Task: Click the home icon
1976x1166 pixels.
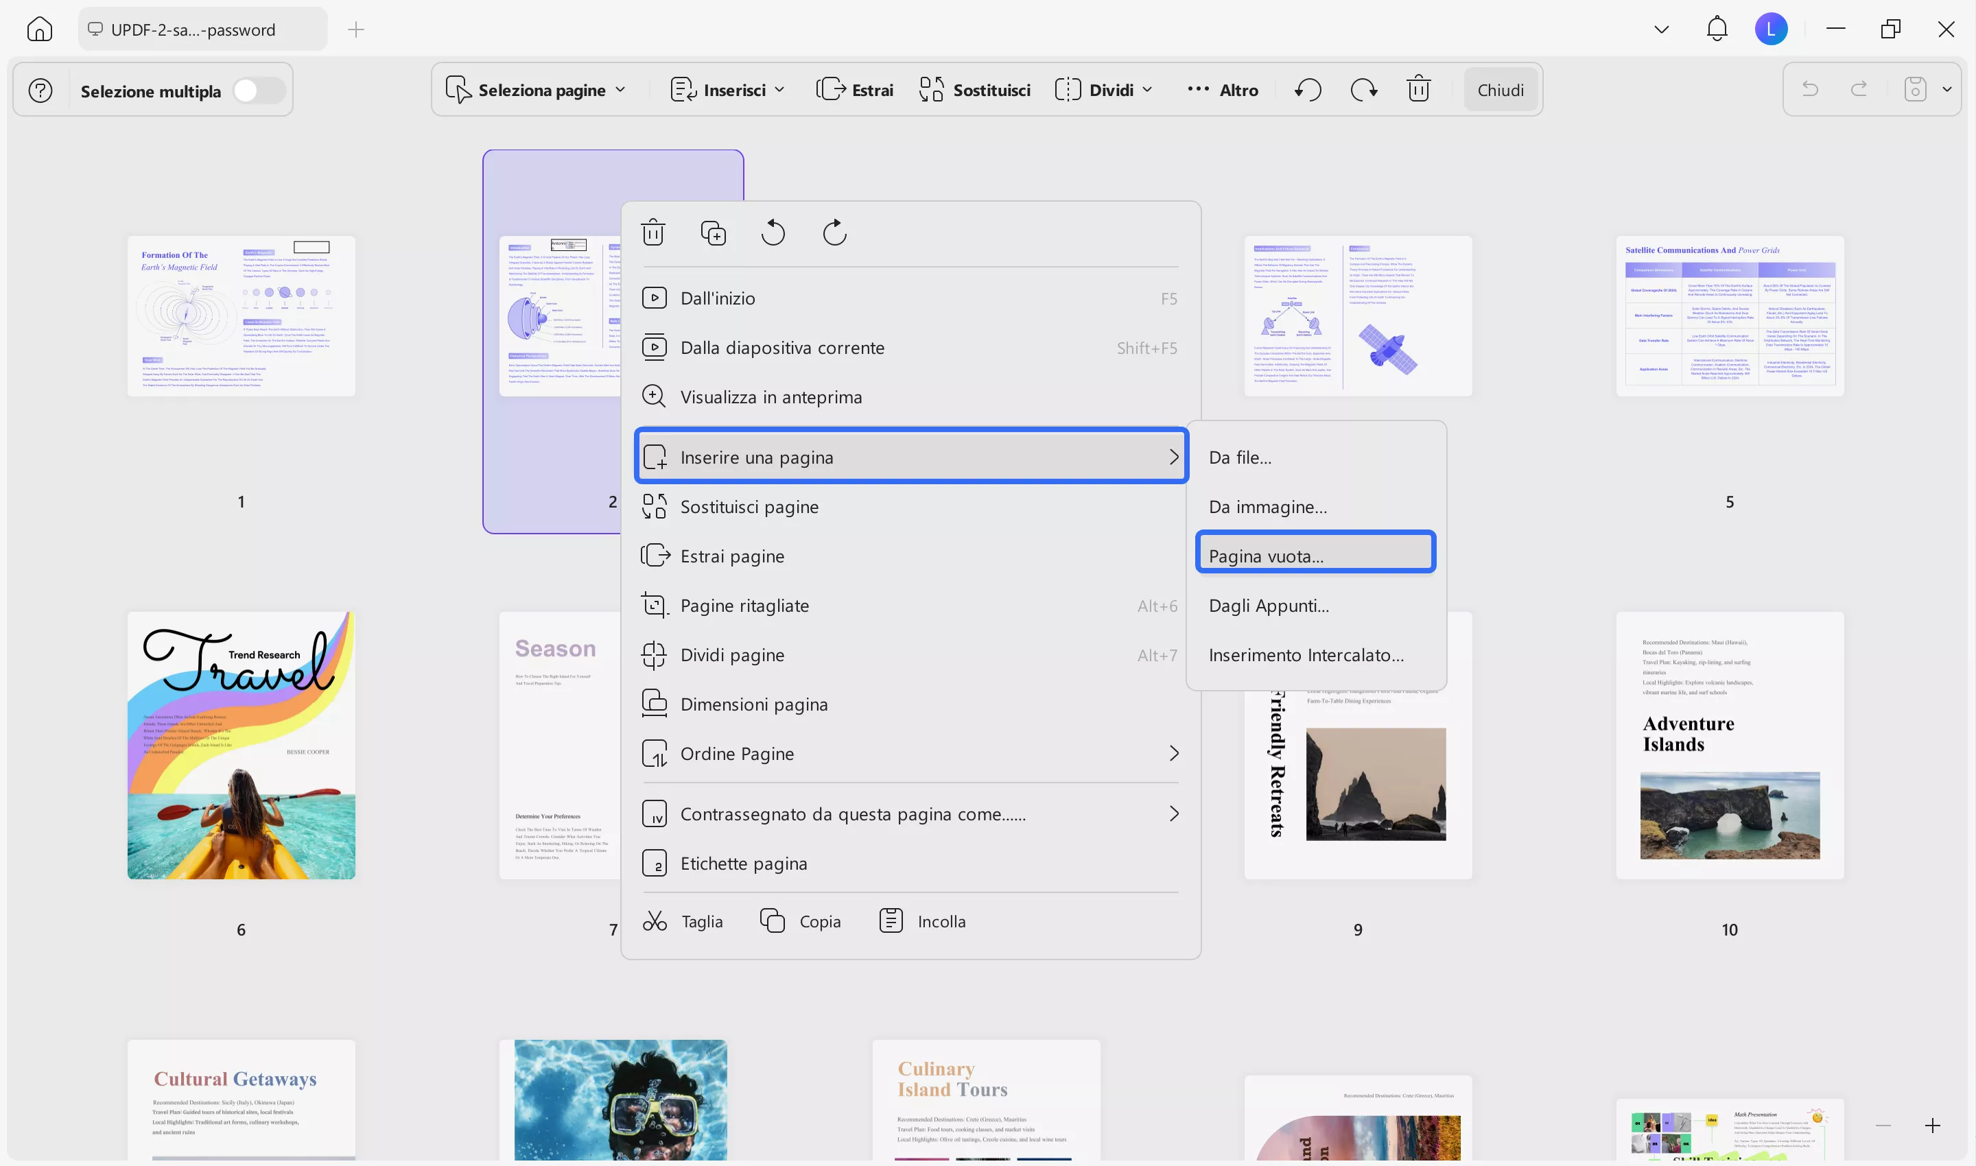Action: pos(39,30)
